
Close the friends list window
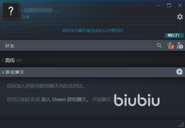pyautogui.click(x=180, y=5)
